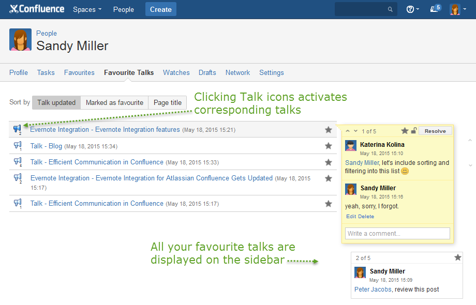476x305 pixels.
Task: Open the user avatar menu in header
Action: click(x=457, y=9)
